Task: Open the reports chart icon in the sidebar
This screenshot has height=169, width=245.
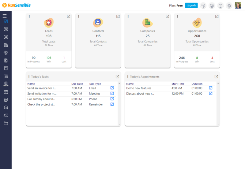Action: click(x=6, y=100)
